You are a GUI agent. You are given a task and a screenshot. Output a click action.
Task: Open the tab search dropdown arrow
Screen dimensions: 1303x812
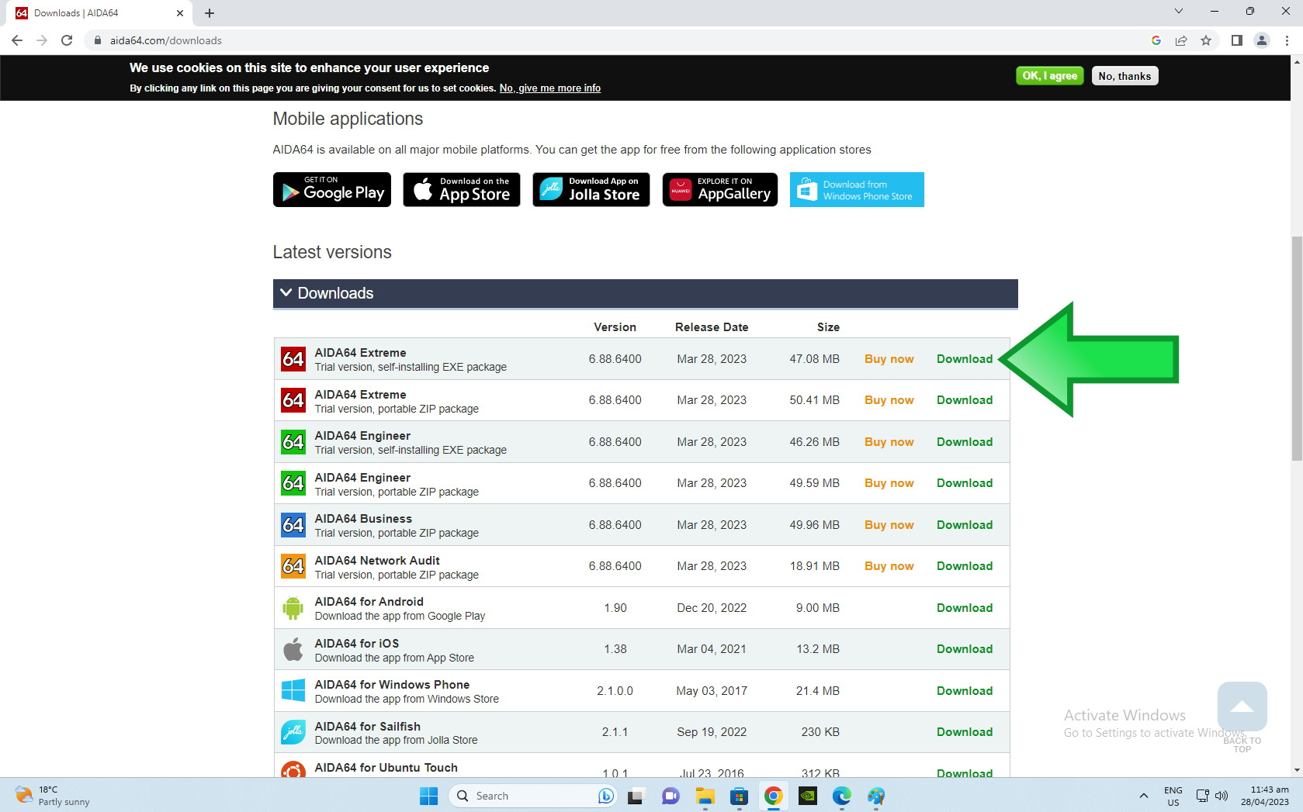(x=1179, y=11)
